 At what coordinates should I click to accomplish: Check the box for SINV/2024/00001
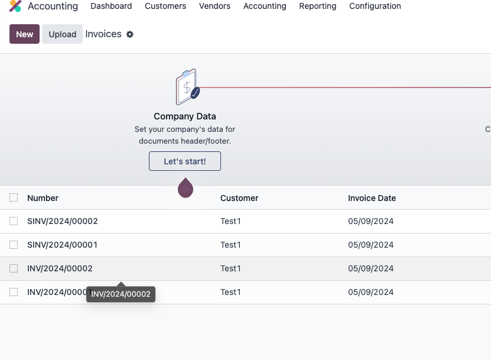click(14, 244)
